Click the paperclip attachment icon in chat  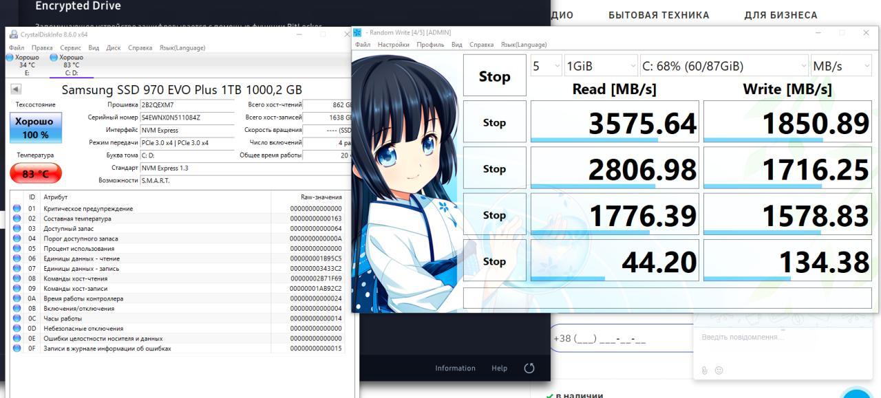(705, 371)
